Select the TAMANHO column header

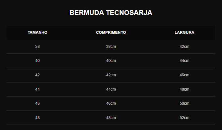(38, 32)
